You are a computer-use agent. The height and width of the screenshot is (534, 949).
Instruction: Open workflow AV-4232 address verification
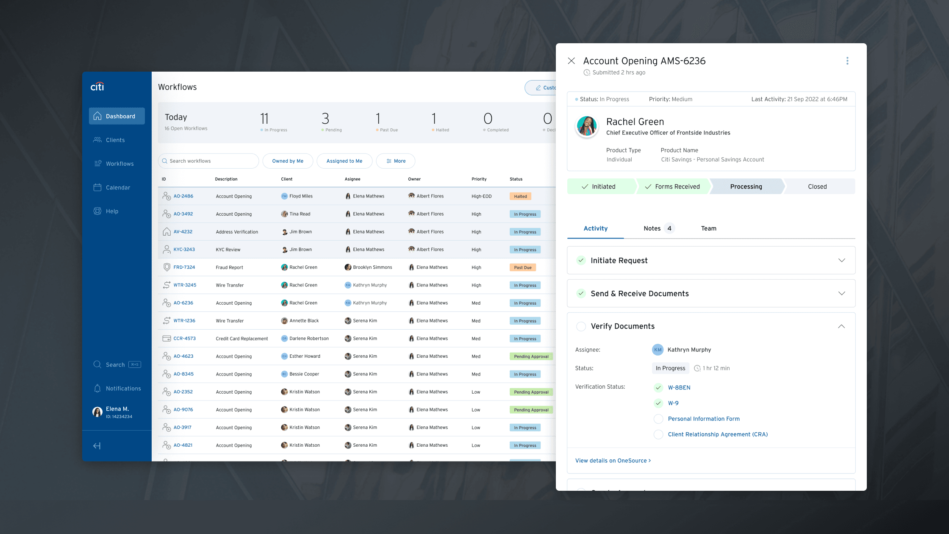click(x=183, y=232)
